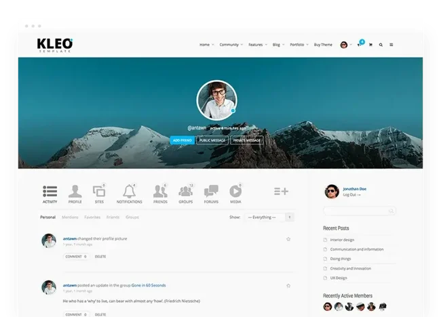Open the Features dropdown menu
This screenshot has width=441, height=317.
tap(257, 45)
